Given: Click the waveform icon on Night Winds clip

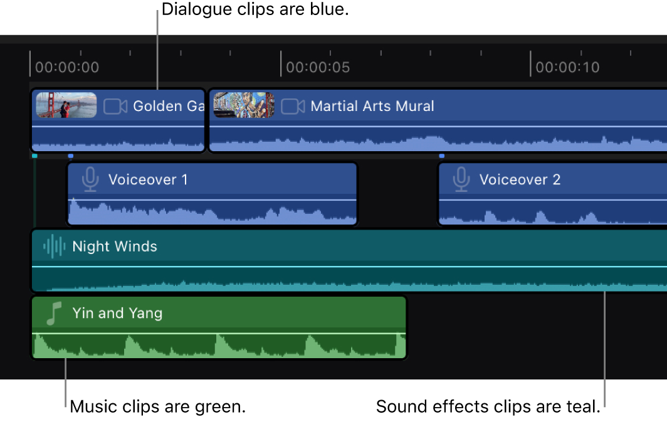Looking at the screenshot, I should (x=53, y=246).
